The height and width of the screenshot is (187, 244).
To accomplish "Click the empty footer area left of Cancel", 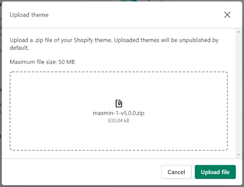I will [77, 172].
